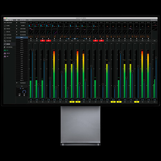Viewport: 161px width, 161px height.
Task: Open the Home page icon in sidebar
Action: [x=5, y=26]
